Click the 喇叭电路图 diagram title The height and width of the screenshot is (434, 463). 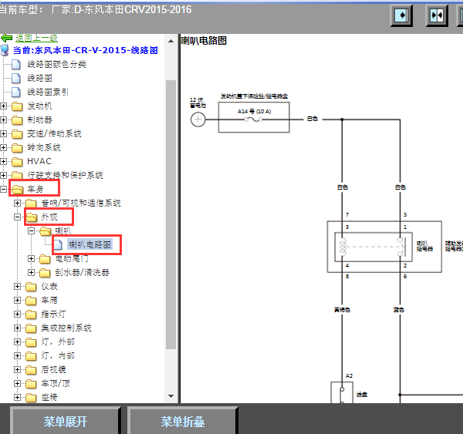pos(204,41)
